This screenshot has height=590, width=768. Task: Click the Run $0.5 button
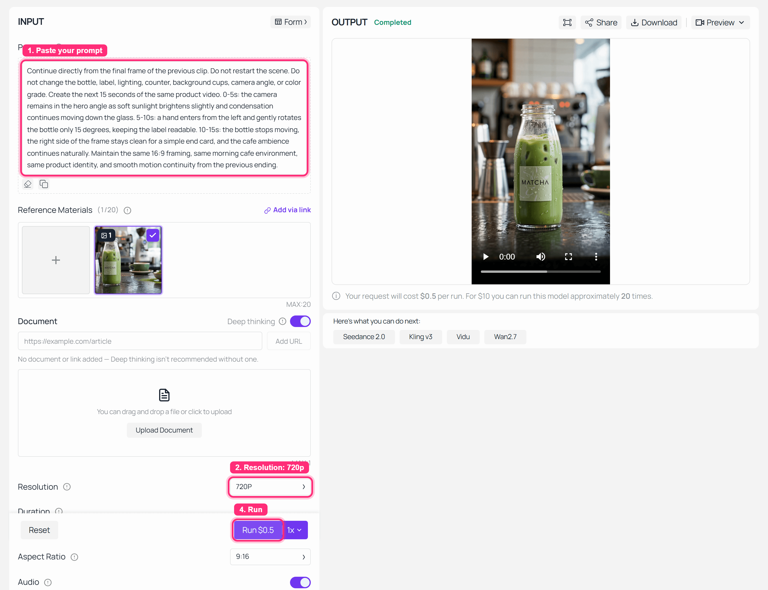[258, 530]
